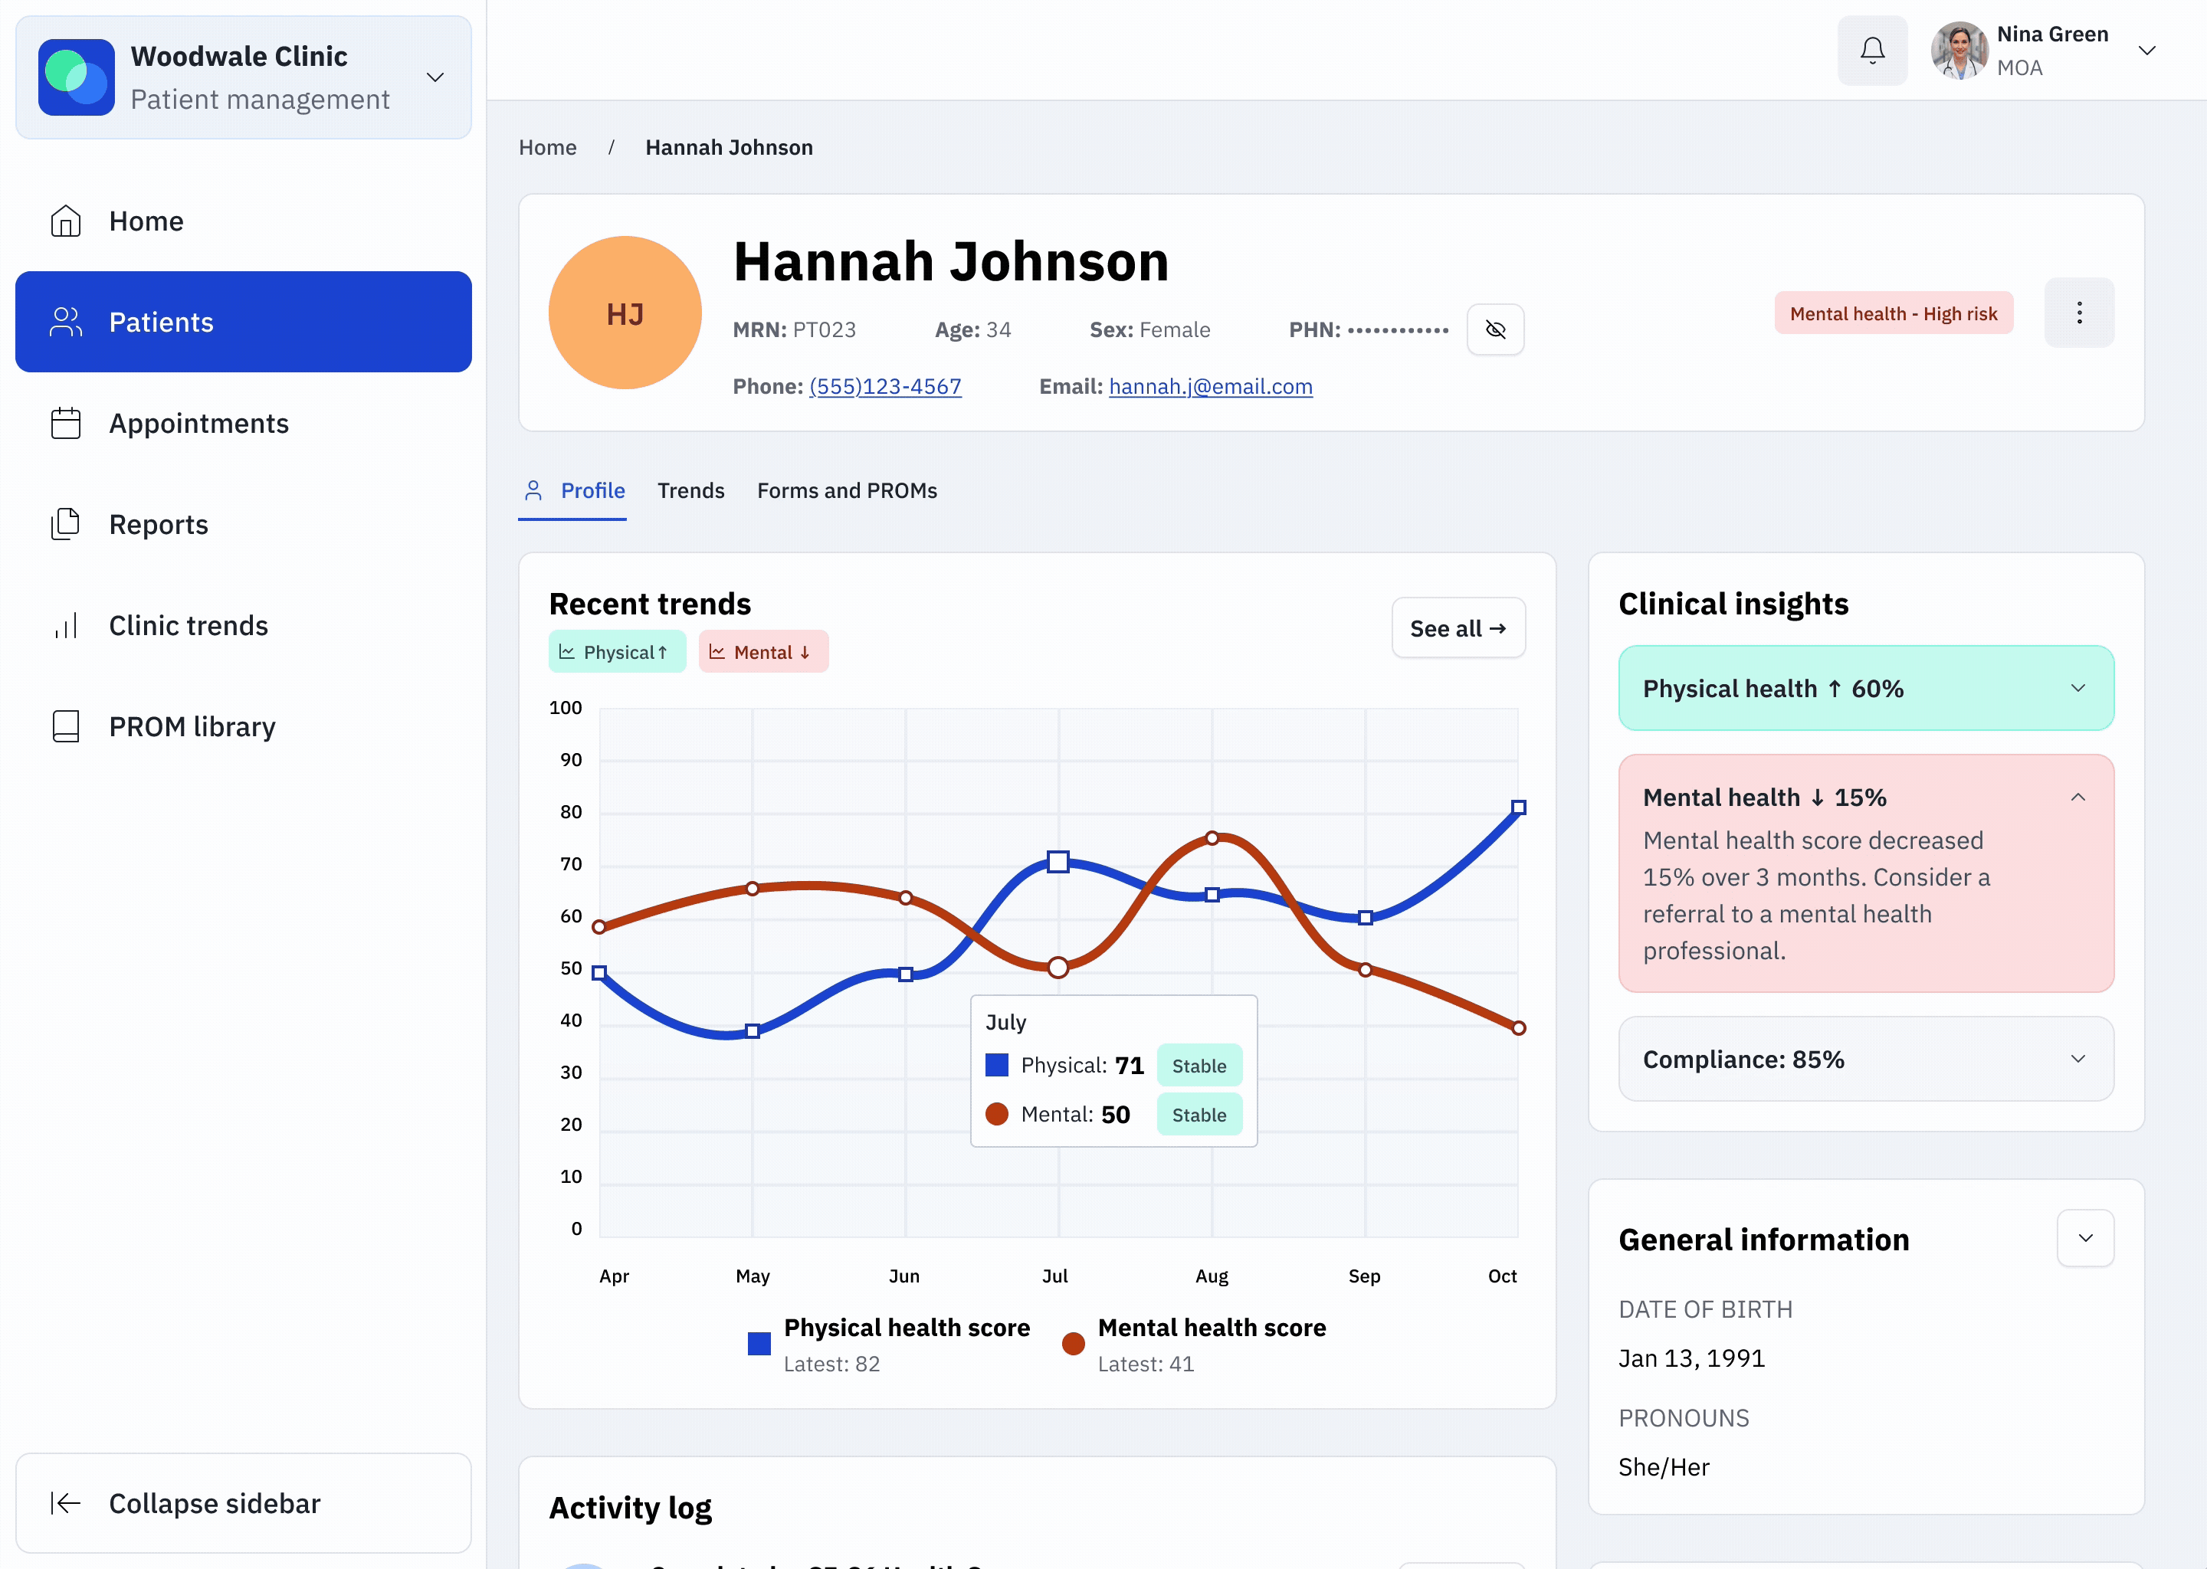Open Appointments from the sidebar

(198, 423)
